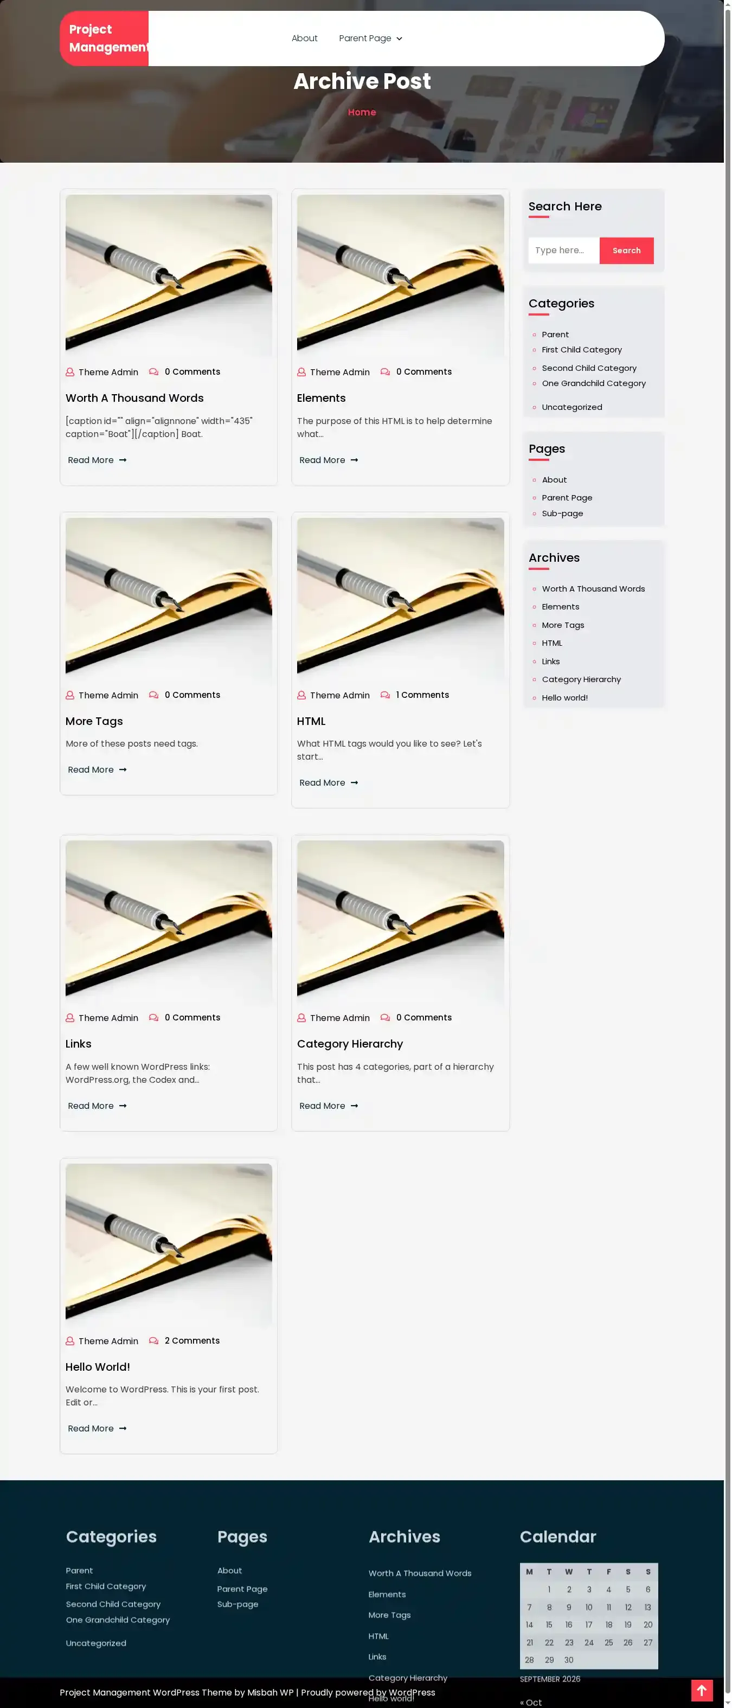Open Worth A Thousand Words in the sidebar Archives

click(593, 589)
